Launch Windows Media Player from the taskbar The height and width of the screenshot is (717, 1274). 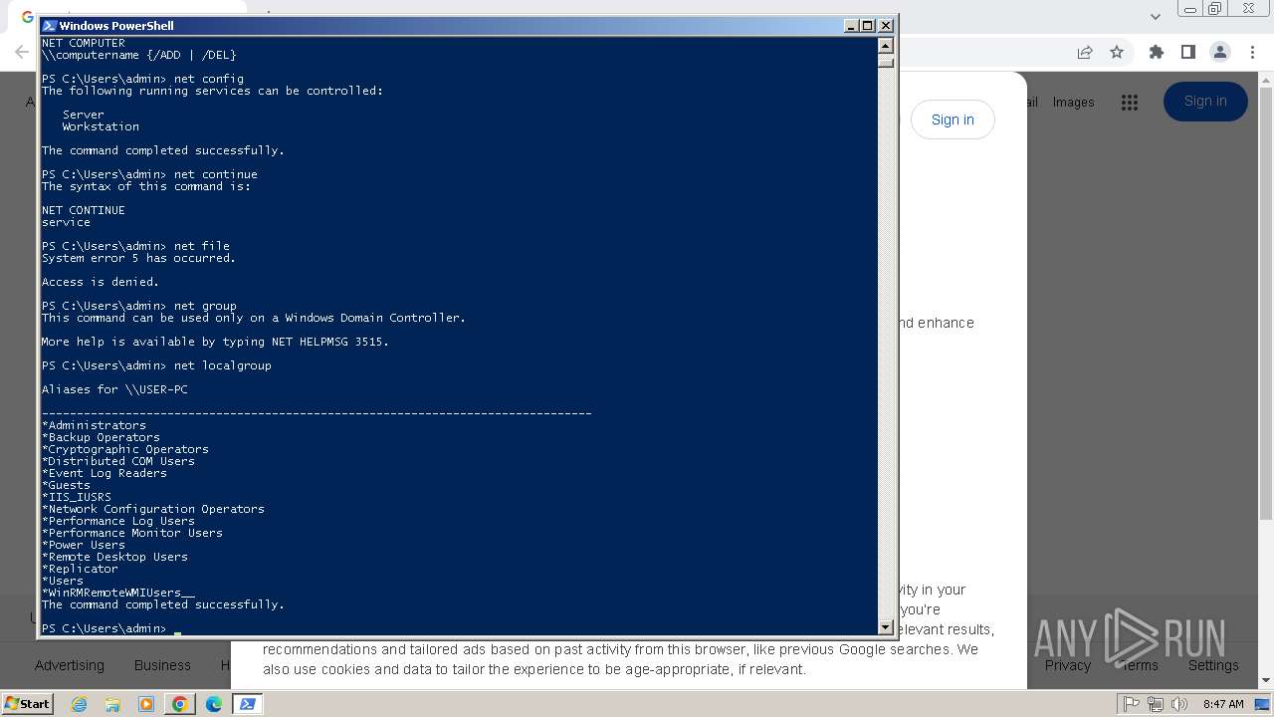point(146,704)
